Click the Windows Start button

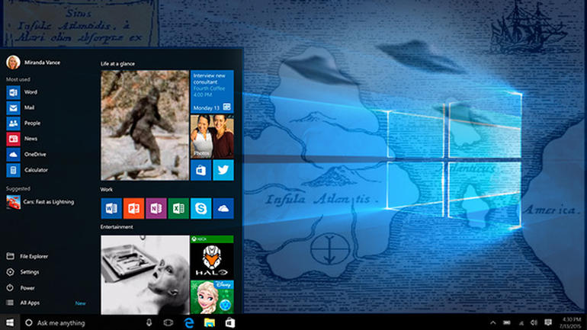point(10,322)
